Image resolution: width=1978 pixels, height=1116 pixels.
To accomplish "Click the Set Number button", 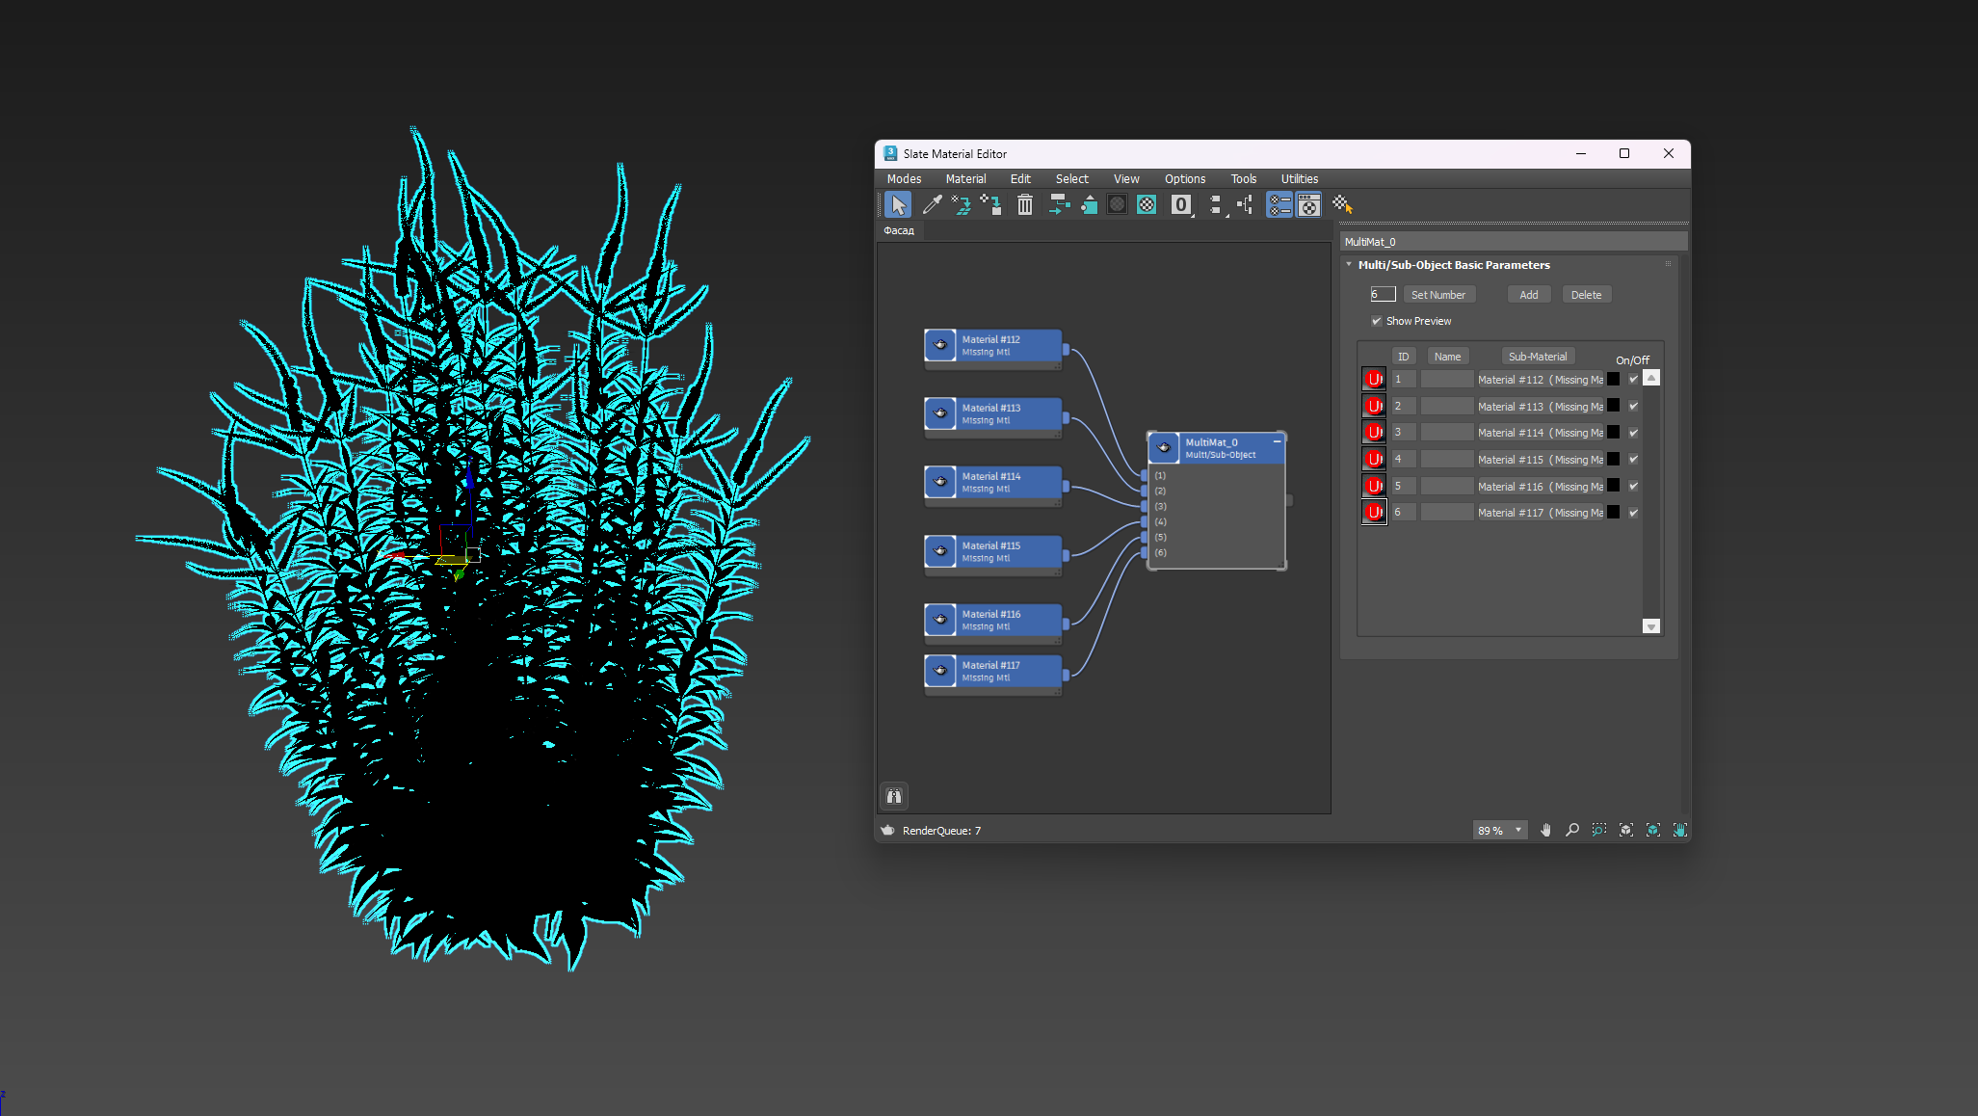I will tap(1437, 295).
